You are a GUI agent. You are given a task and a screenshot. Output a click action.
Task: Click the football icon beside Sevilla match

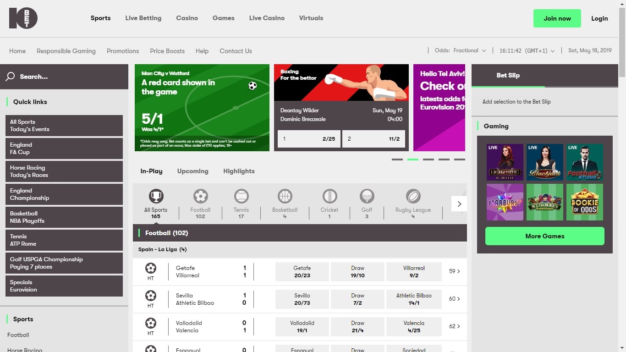(x=150, y=296)
